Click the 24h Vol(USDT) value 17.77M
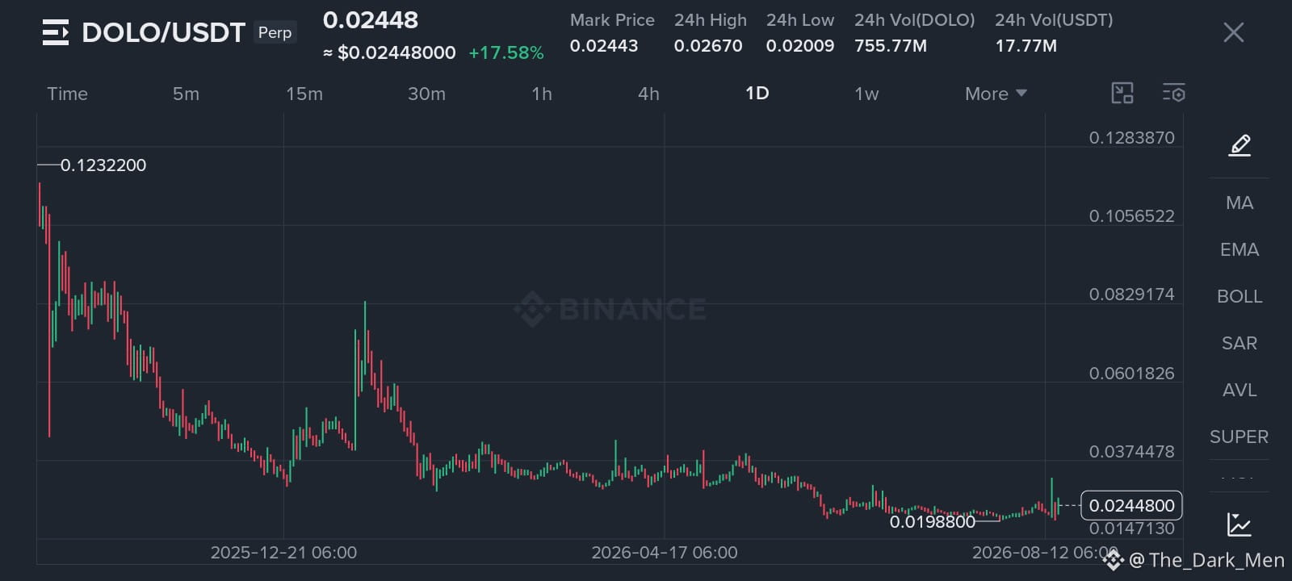This screenshot has height=581, width=1292. click(x=1026, y=46)
